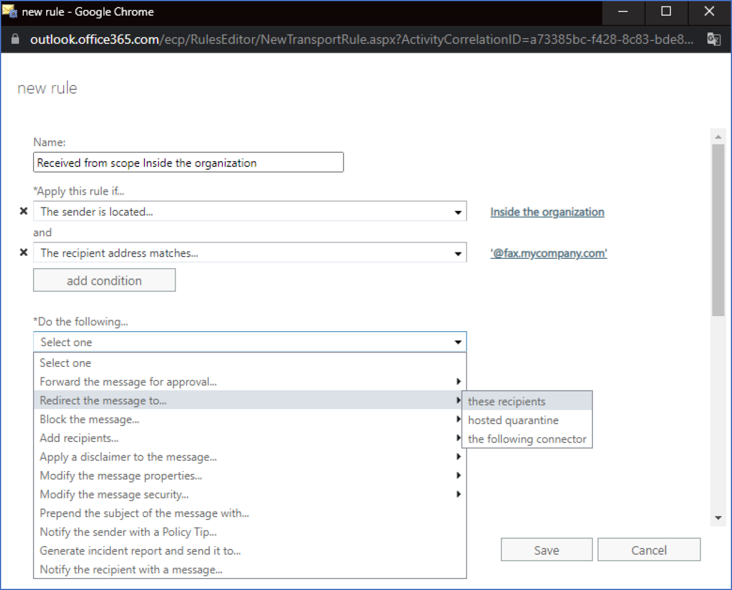The width and height of the screenshot is (732, 590).
Task: Click the lock icon beside the URL
Action: pos(16,39)
